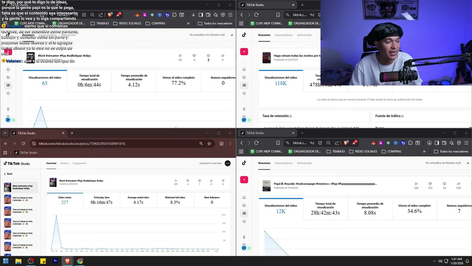Click site info icon in Chrome address bar
Image resolution: width=472 pixels, height=266 pixels.
[x=34, y=143]
